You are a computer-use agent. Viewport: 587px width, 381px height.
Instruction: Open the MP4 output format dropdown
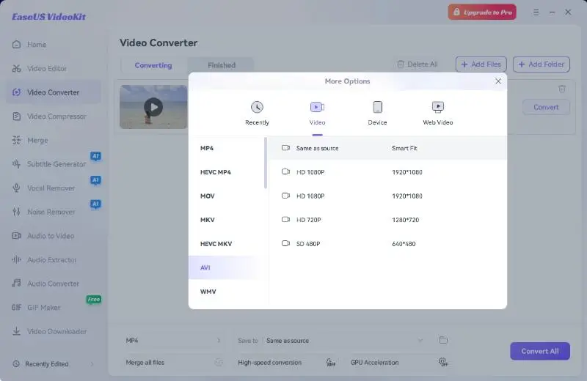[x=173, y=341]
